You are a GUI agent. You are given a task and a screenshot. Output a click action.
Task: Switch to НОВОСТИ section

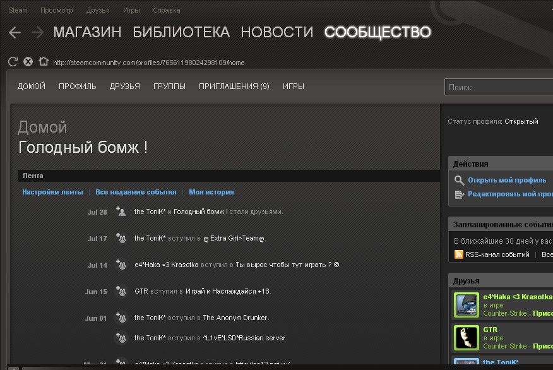277,32
